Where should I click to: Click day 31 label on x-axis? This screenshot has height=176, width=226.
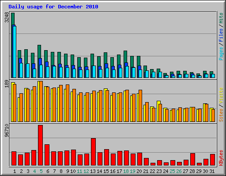212,171
